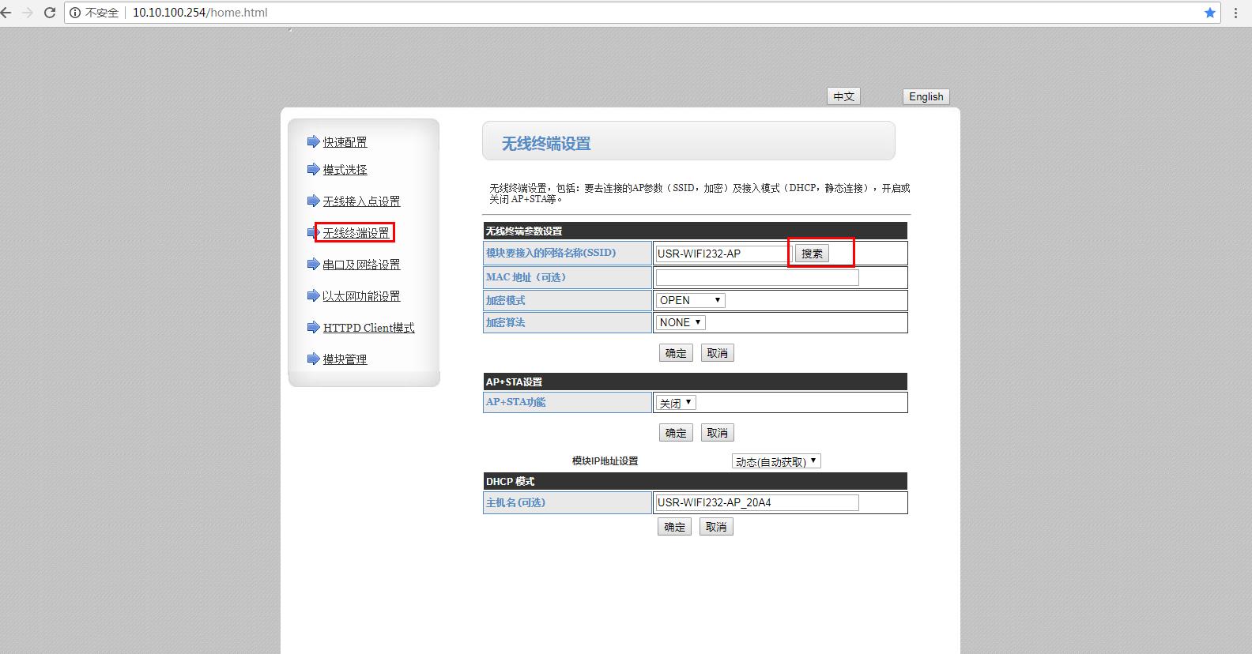
Task: Click the browser reload icon
Action: 50,13
